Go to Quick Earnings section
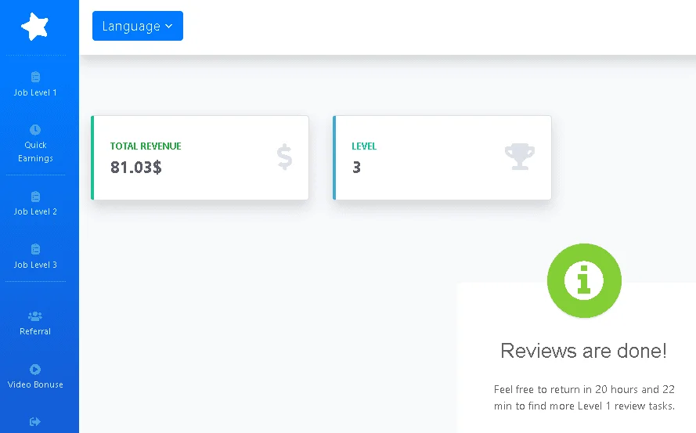 click(35, 151)
